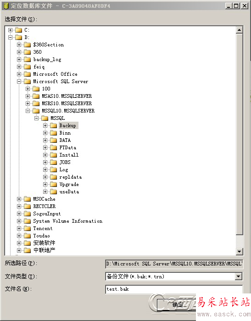Image resolution: width=251 pixels, height=321 pixels.
Task: Click the tree scrollbar up arrow
Action: 240,30
